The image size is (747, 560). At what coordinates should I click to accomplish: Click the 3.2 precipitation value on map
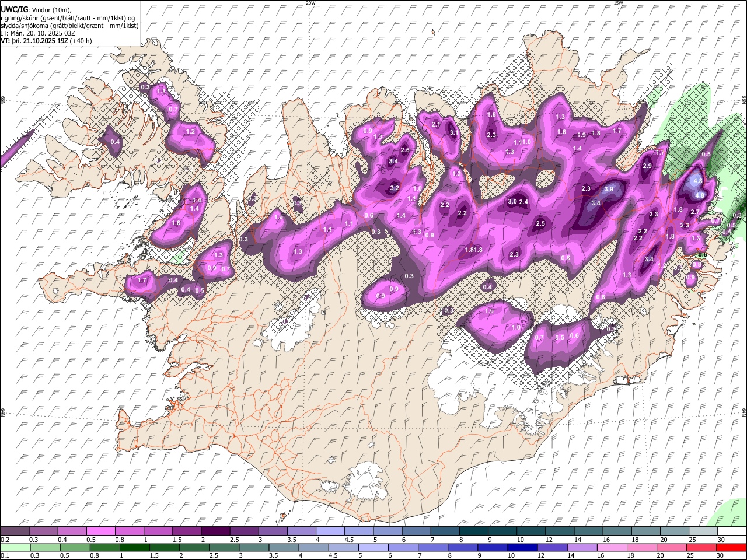[x=394, y=188]
